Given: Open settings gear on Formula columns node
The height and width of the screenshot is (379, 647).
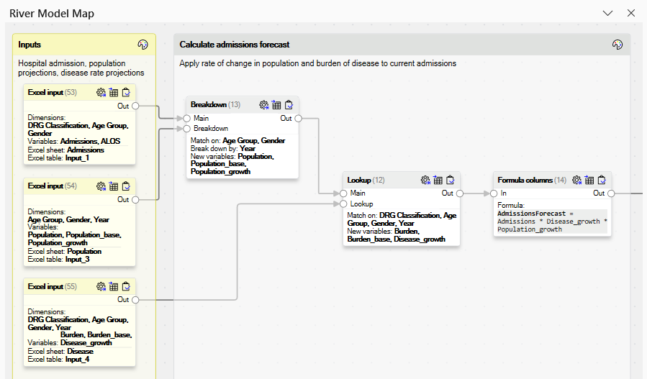Looking at the screenshot, I should click(x=576, y=180).
